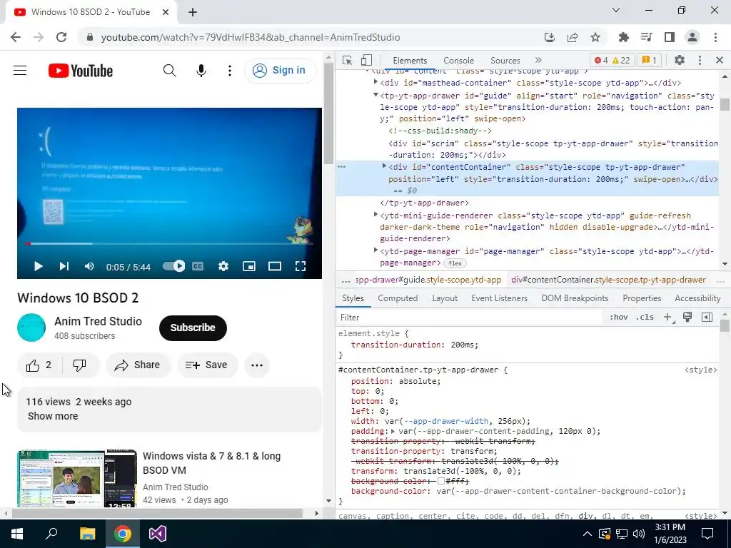Click the Sign in button

click(279, 71)
